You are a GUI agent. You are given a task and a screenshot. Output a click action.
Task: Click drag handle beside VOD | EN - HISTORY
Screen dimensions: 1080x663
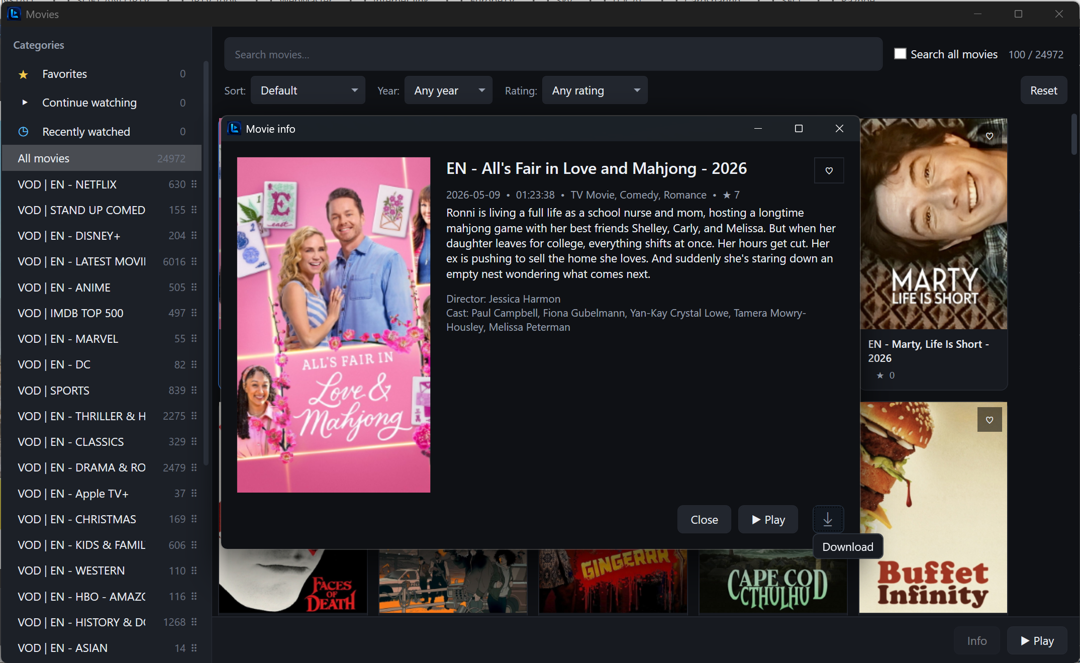click(194, 622)
